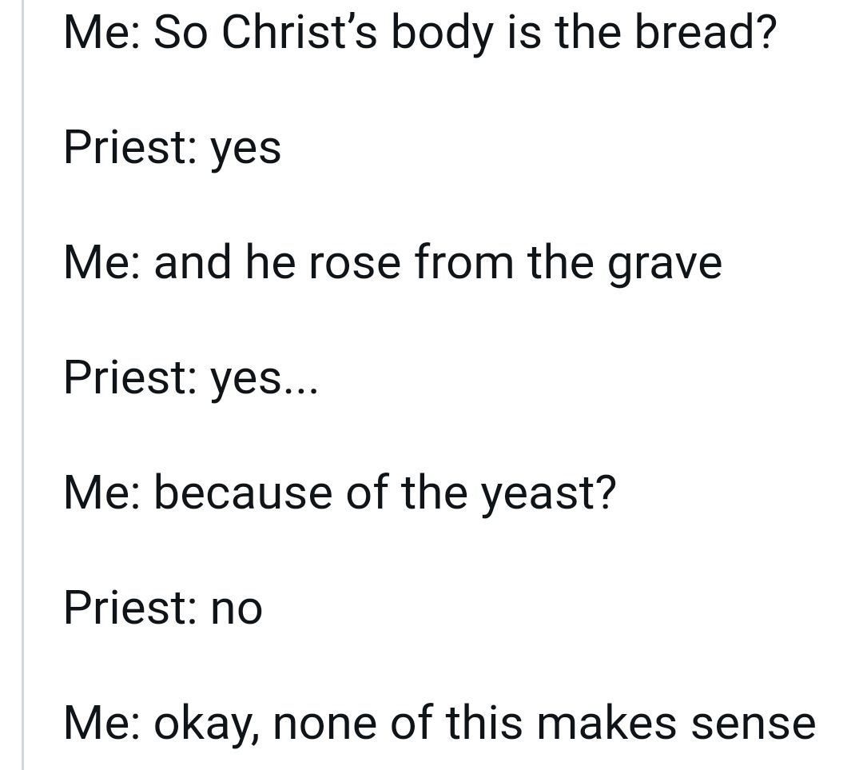
Task: Click the word "grave" in the third line
Action: click(x=665, y=266)
